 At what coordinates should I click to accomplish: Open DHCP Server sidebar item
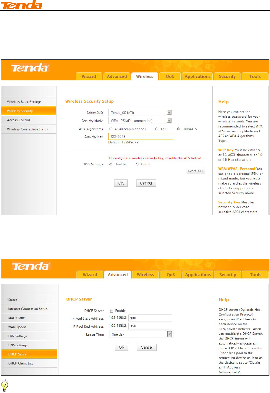(x=29, y=354)
